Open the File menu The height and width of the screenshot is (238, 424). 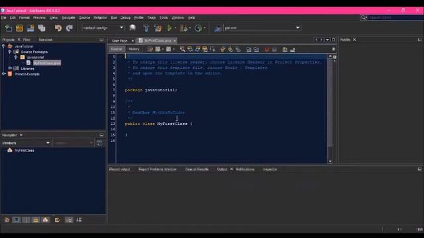[3, 18]
